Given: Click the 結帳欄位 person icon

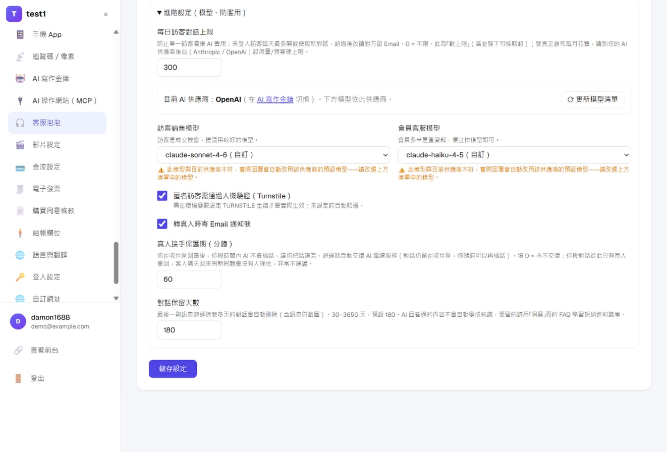Looking at the screenshot, I should [x=20, y=233].
